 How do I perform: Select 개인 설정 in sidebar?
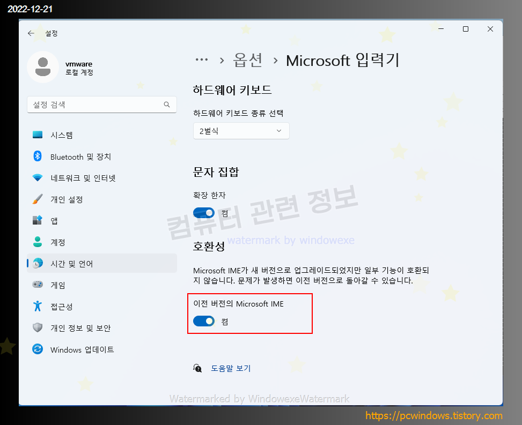click(102, 199)
